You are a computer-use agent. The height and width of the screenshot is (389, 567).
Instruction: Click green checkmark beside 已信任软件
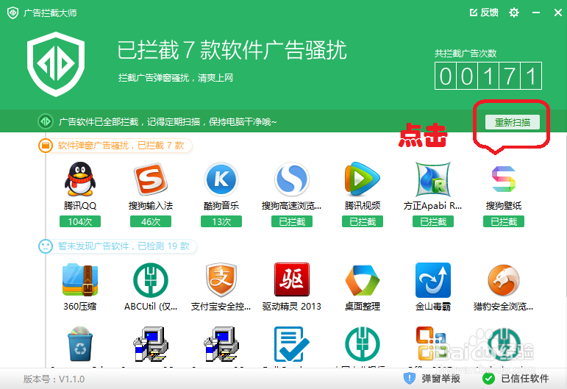pyautogui.click(x=488, y=379)
